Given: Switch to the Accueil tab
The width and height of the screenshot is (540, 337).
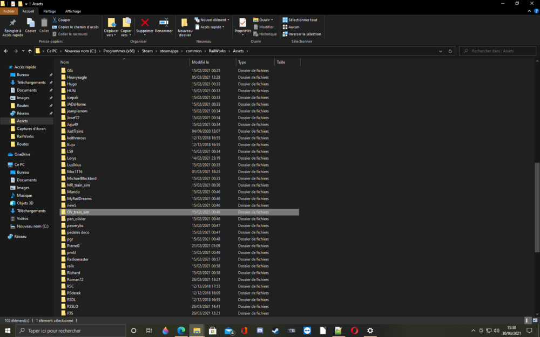Looking at the screenshot, I should [x=28, y=11].
